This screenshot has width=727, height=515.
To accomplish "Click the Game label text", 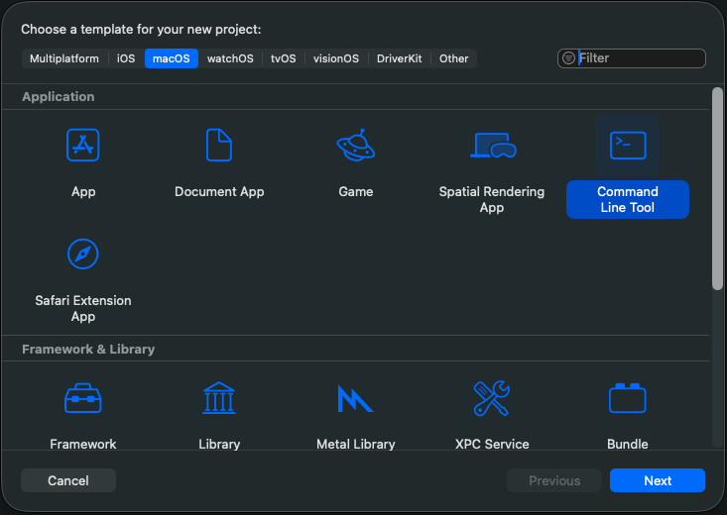I will [x=356, y=191].
